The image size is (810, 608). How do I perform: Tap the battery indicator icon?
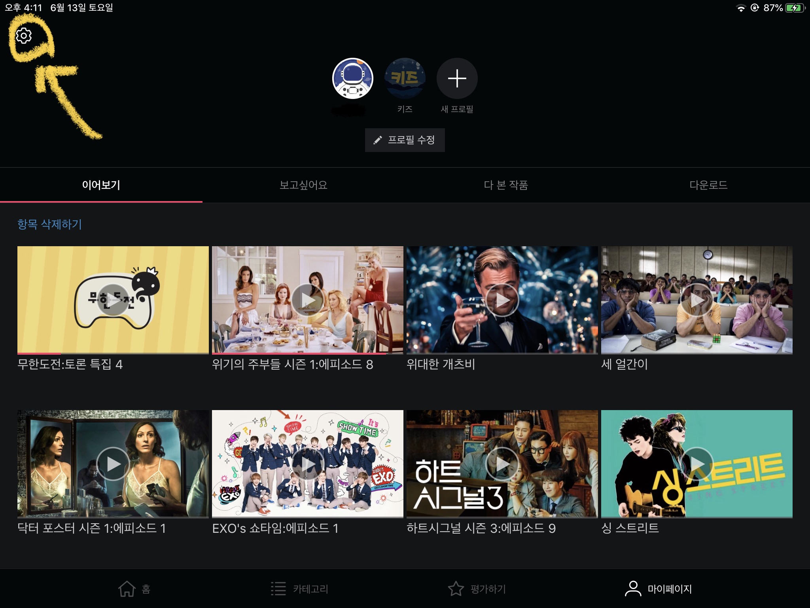[795, 8]
